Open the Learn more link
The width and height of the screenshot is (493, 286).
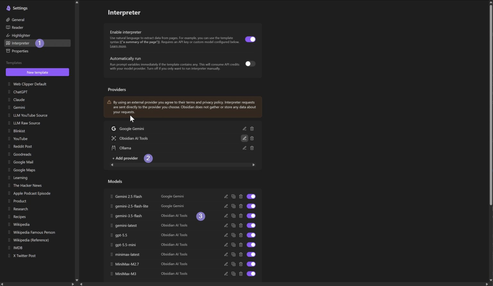pyautogui.click(x=118, y=46)
